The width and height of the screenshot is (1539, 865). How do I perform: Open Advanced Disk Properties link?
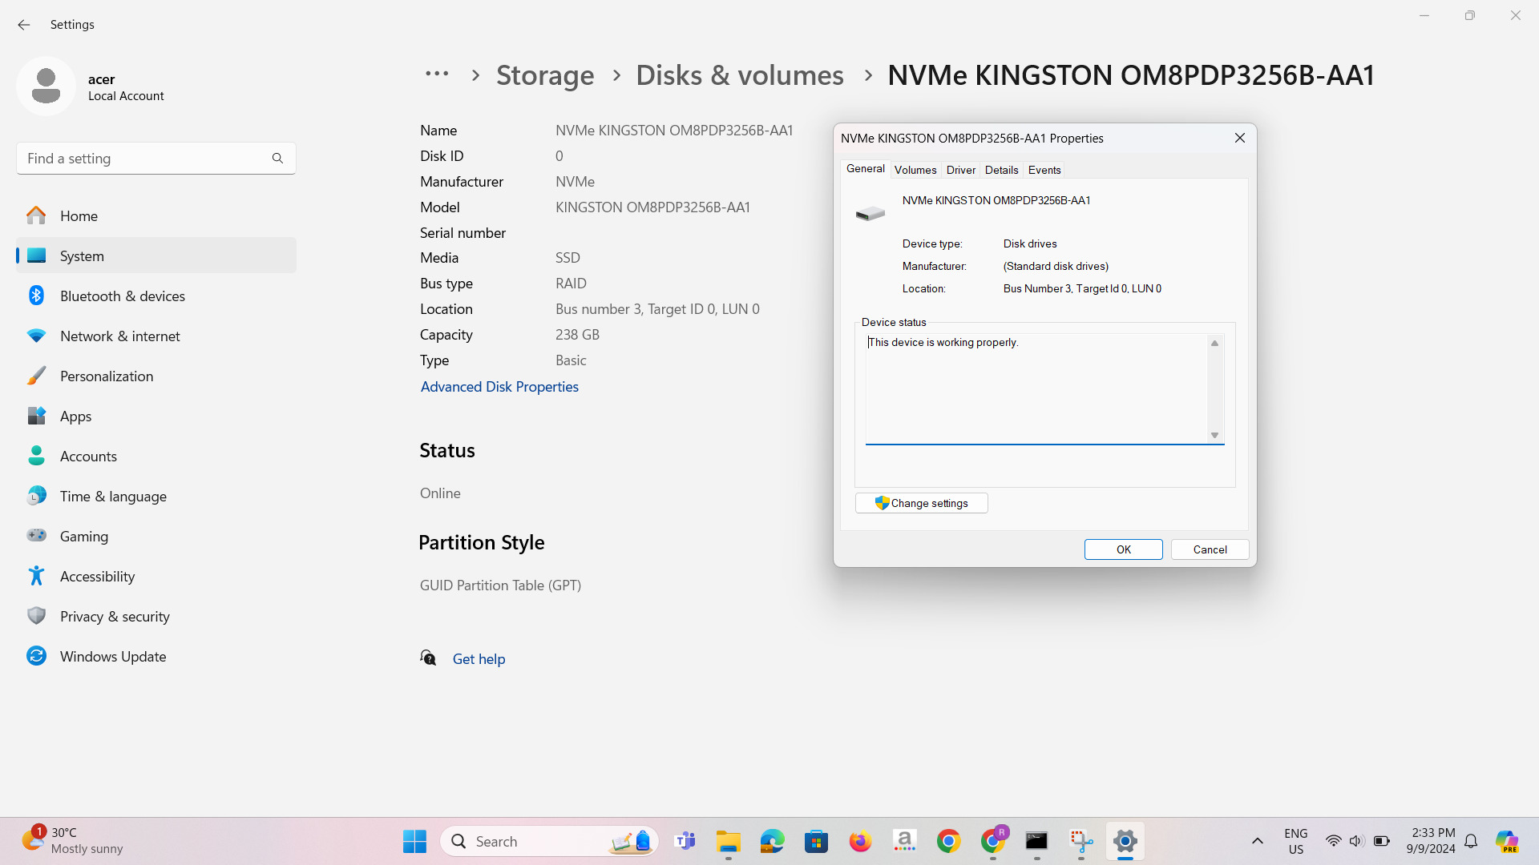click(499, 387)
